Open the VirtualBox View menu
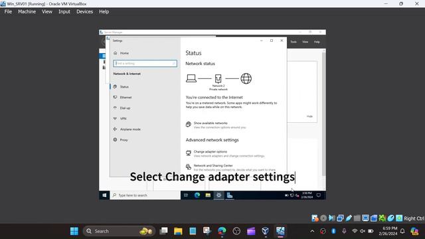 point(47,12)
